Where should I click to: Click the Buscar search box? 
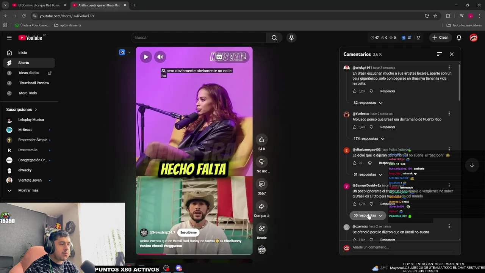click(x=199, y=38)
